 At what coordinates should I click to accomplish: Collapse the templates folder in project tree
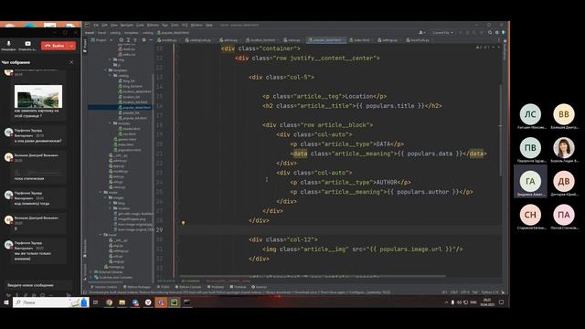point(106,70)
